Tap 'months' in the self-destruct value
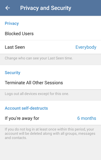This screenshot has height=160, width=101. (89, 118)
